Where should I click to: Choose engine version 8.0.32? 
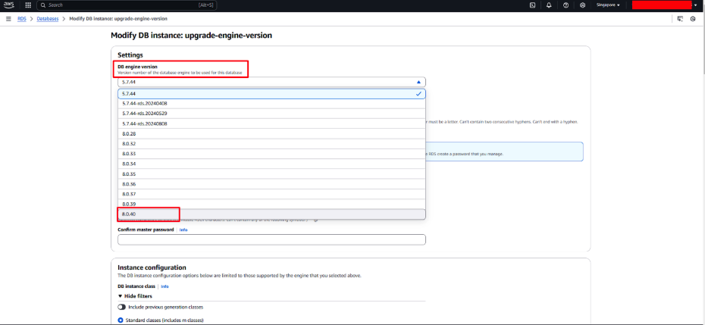tap(271, 144)
